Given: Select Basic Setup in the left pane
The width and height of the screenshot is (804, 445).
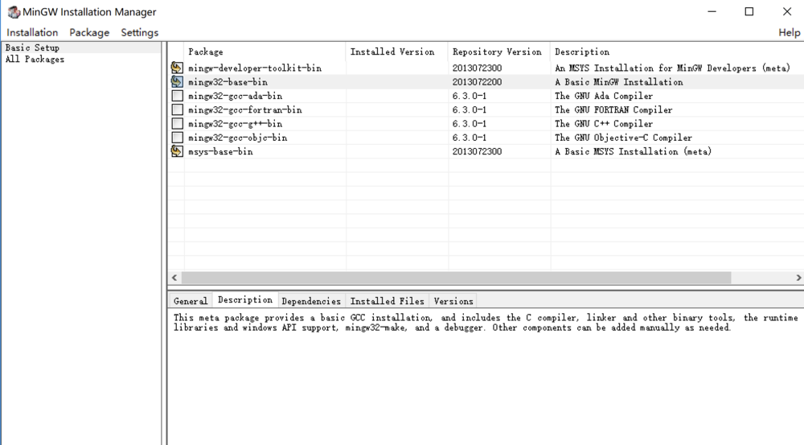Looking at the screenshot, I should [32, 47].
